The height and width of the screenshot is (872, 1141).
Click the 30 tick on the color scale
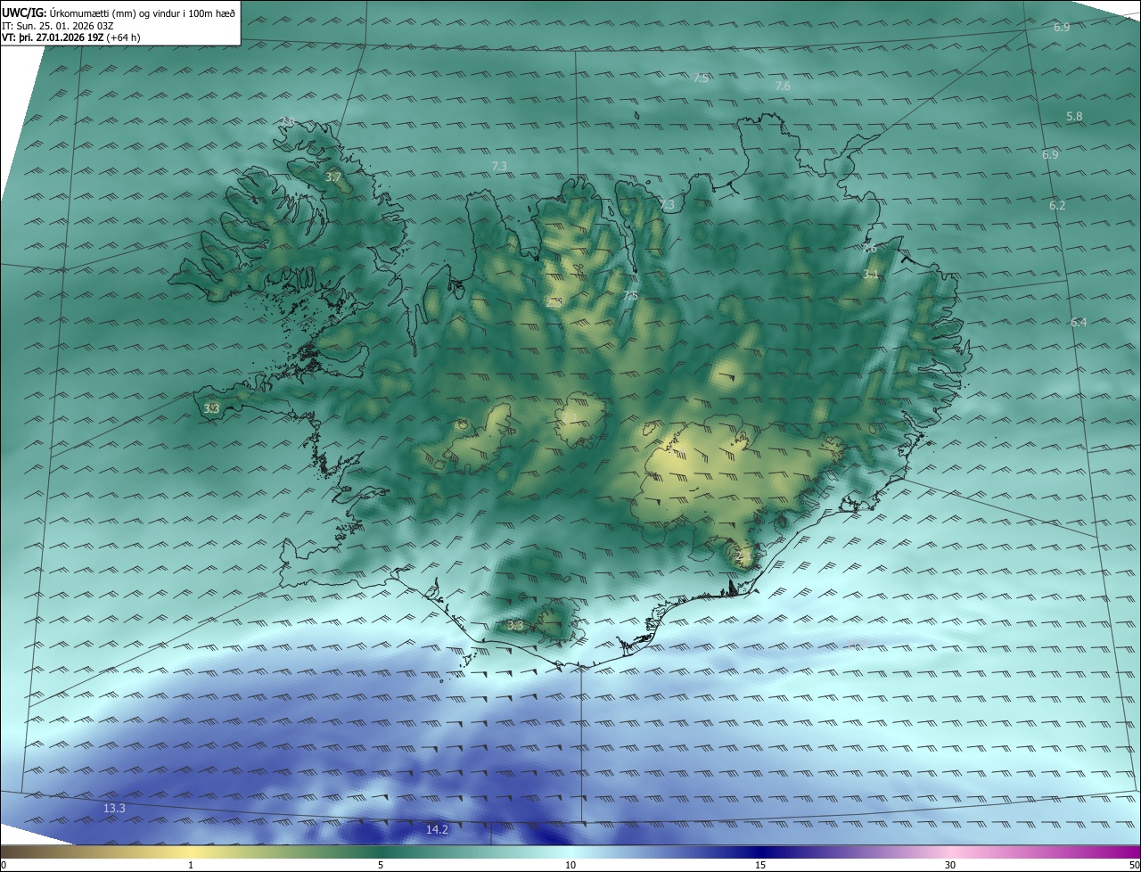click(950, 866)
